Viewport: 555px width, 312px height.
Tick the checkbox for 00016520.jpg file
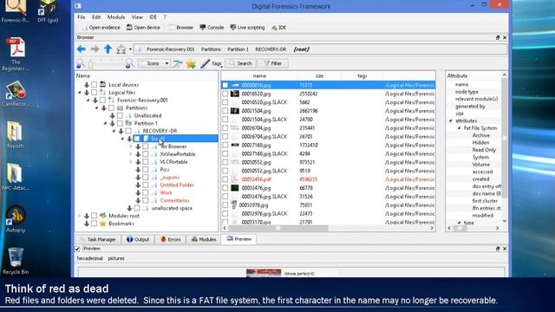[x=225, y=94]
